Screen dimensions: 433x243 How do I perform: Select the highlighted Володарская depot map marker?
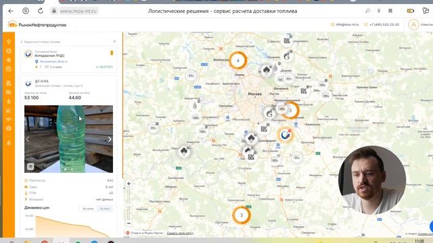(286, 135)
